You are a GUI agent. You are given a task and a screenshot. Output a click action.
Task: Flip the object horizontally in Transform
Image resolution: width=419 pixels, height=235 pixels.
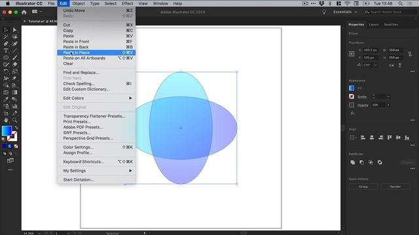coord(392,65)
